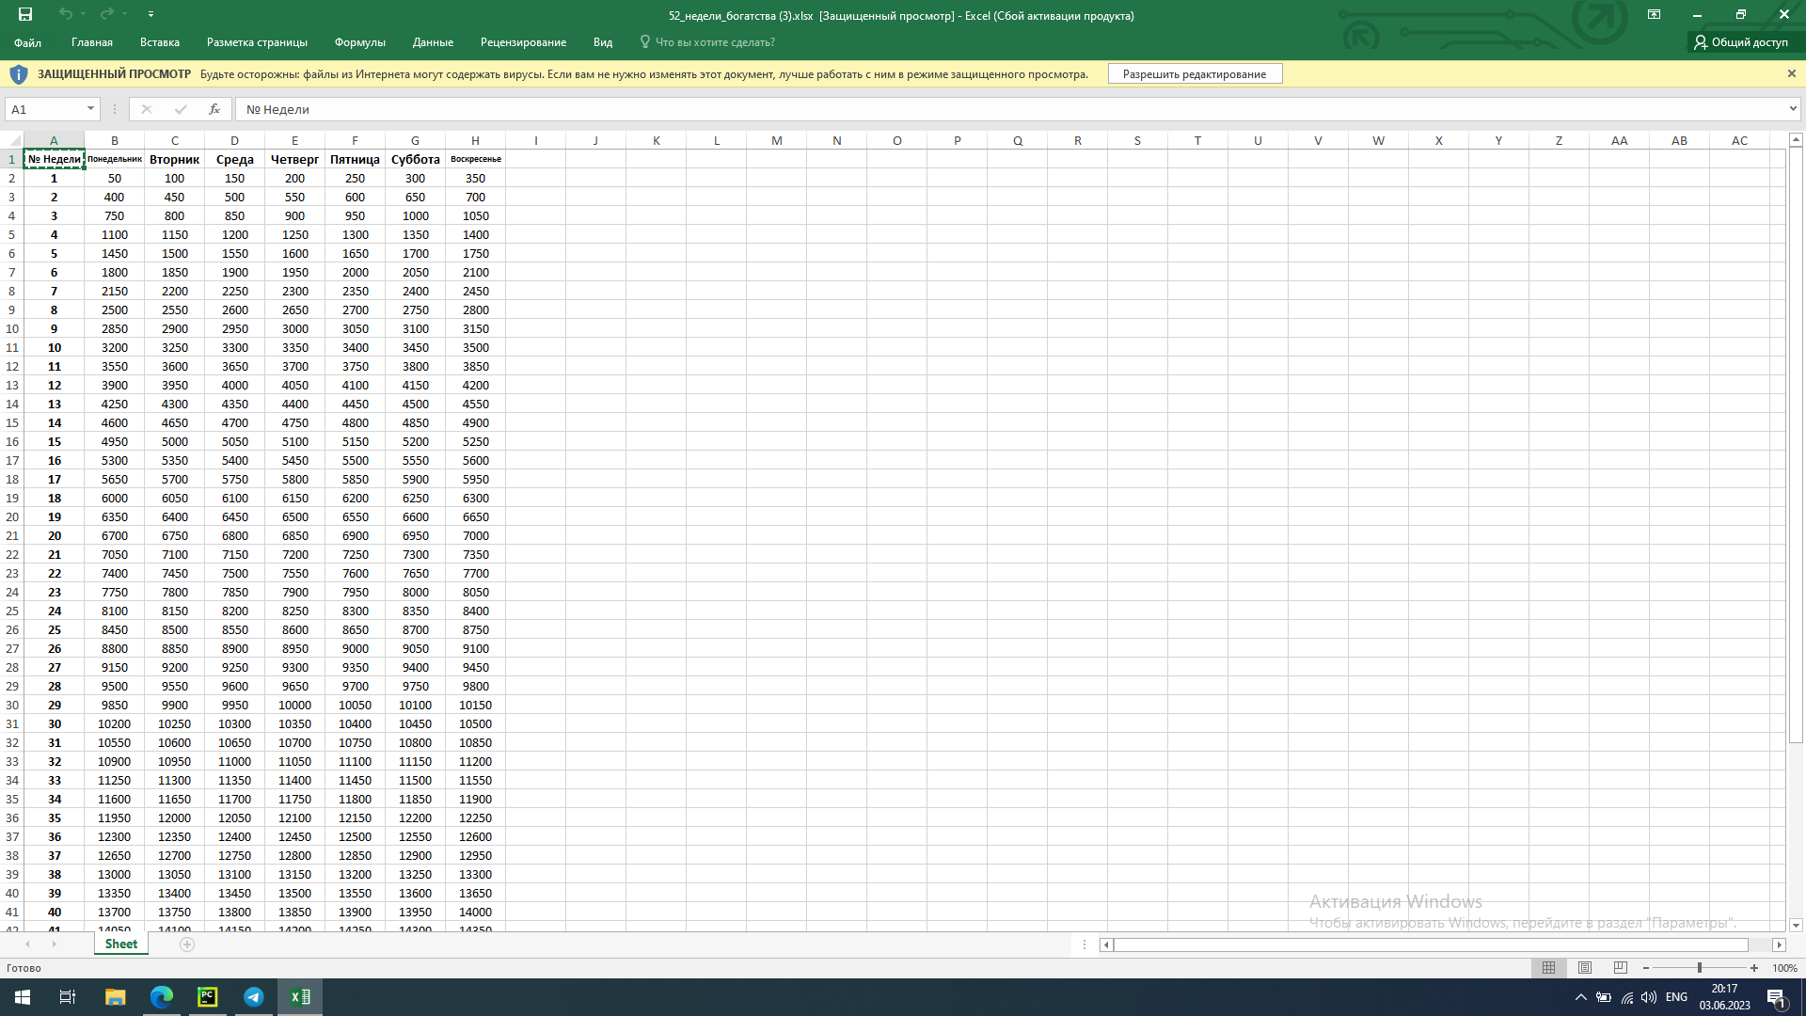Open the Рецензирование ribbon tab
The height and width of the screenshot is (1016, 1806).
coord(523,42)
